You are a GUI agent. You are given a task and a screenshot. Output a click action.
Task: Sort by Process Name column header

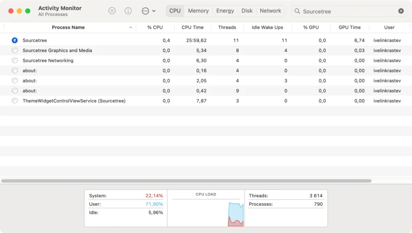point(68,27)
